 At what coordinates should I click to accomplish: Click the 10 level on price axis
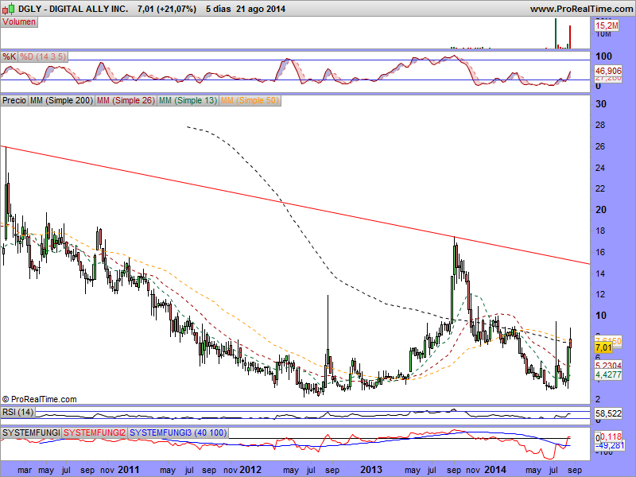click(x=601, y=315)
